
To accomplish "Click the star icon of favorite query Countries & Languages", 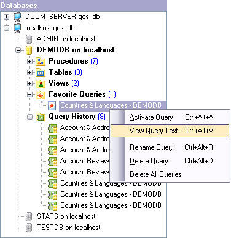I will coord(52,105).
